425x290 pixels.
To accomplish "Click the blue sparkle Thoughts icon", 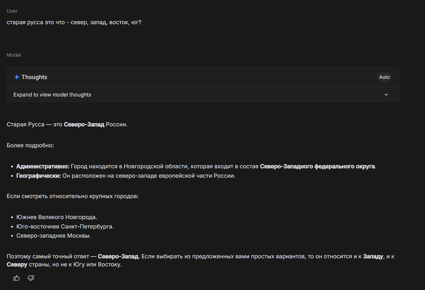I will pyautogui.click(x=17, y=77).
